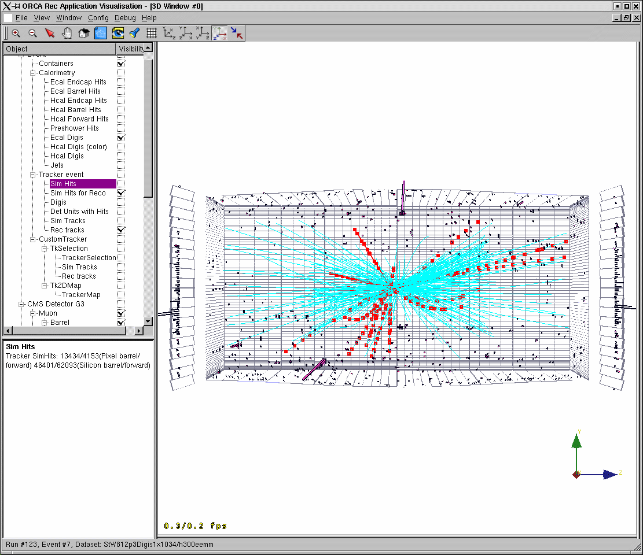This screenshot has height=555, width=643.
Task: Select the zoom in magnifier tool
Action: point(16,34)
